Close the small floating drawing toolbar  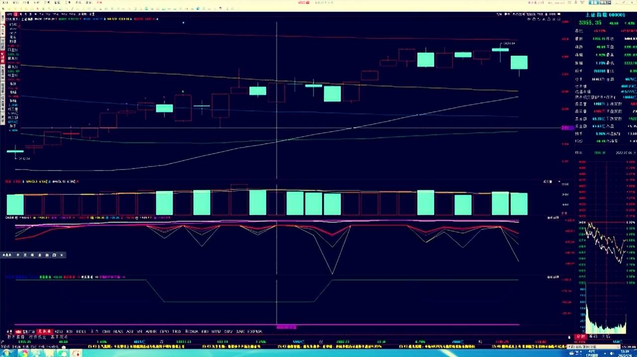62,255
